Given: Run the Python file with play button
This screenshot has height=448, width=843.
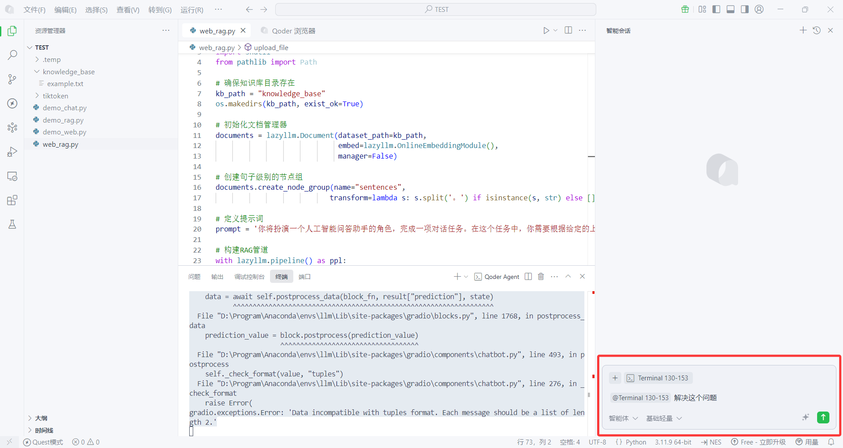Looking at the screenshot, I should click(x=546, y=30).
